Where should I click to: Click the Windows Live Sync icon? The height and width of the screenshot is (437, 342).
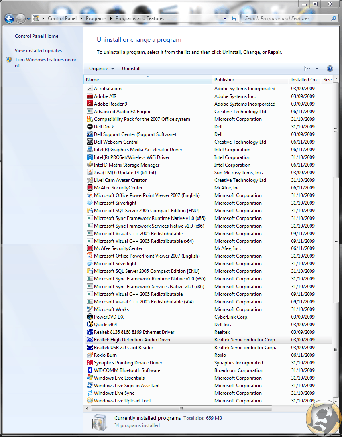[x=90, y=393]
